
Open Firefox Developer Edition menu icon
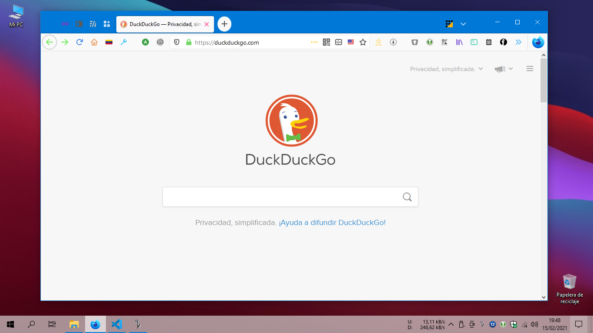click(x=538, y=42)
